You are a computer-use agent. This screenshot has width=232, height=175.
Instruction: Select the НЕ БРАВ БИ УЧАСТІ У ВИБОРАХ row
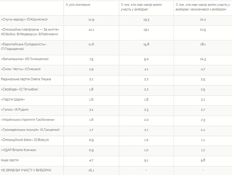point(26,170)
